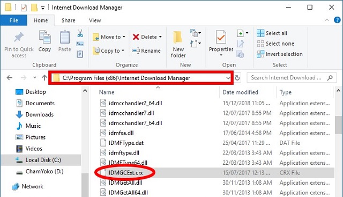
Task: Open dropdown arrow beside the Open icon
Action: click(x=247, y=33)
